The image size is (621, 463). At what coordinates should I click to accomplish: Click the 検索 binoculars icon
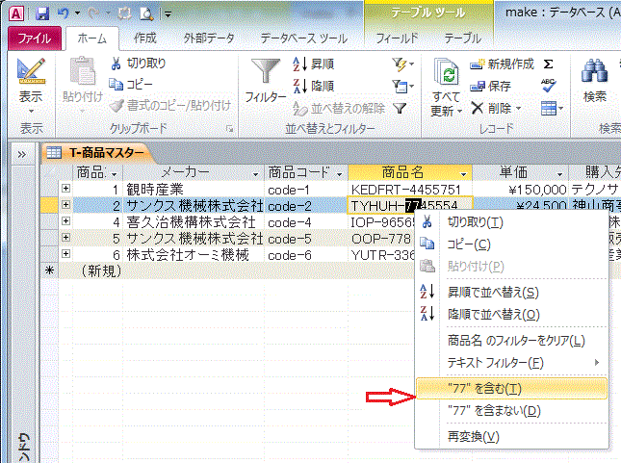(594, 71)
